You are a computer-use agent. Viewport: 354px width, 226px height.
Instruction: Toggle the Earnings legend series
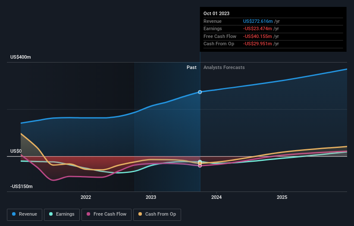coord(62,214)
